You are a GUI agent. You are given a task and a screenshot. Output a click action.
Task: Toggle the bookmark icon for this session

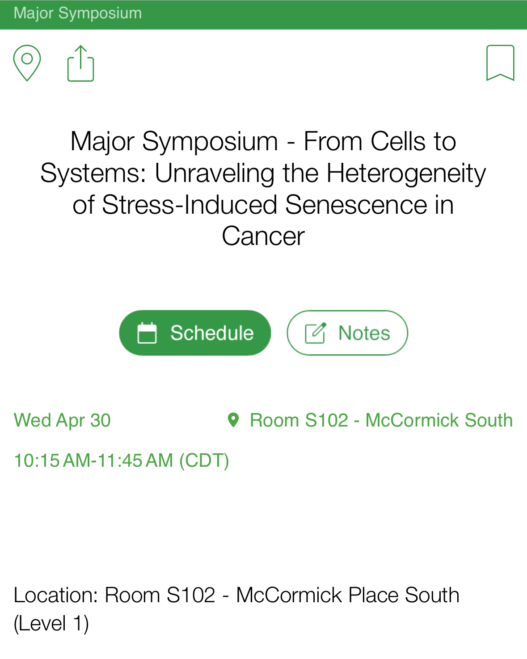pyautogui.click(x=500, y=63)
